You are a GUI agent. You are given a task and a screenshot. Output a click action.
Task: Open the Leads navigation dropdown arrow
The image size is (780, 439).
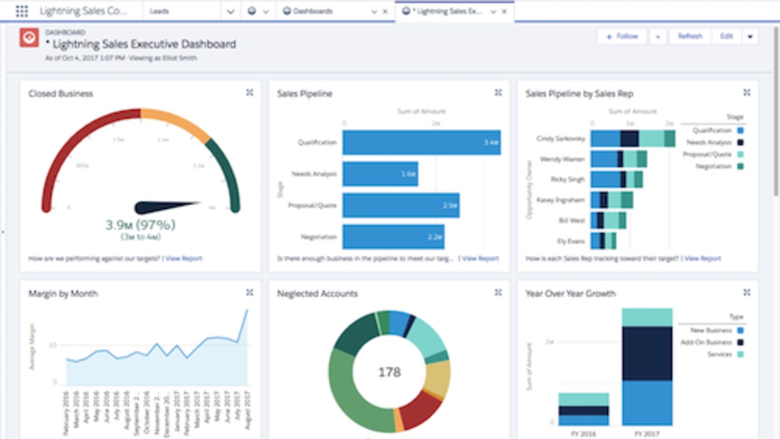point(230,12)
